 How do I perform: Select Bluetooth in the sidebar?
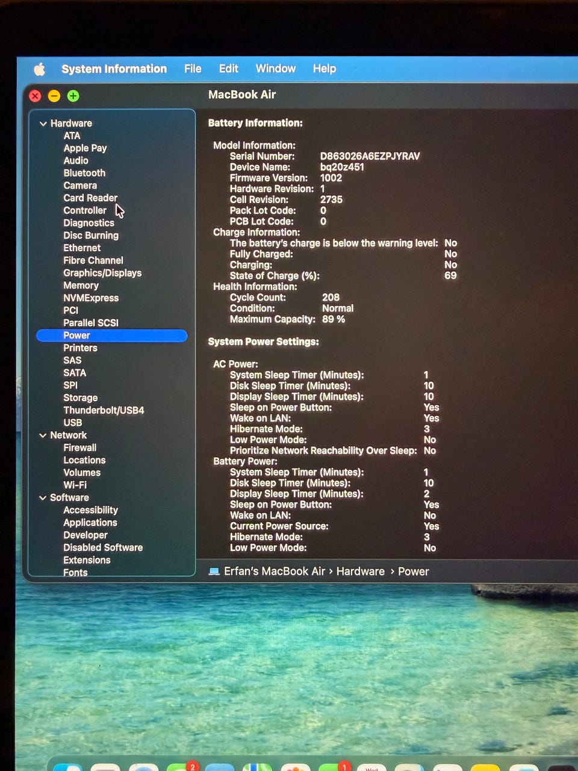pyautogui.click(x=84, y=173)
